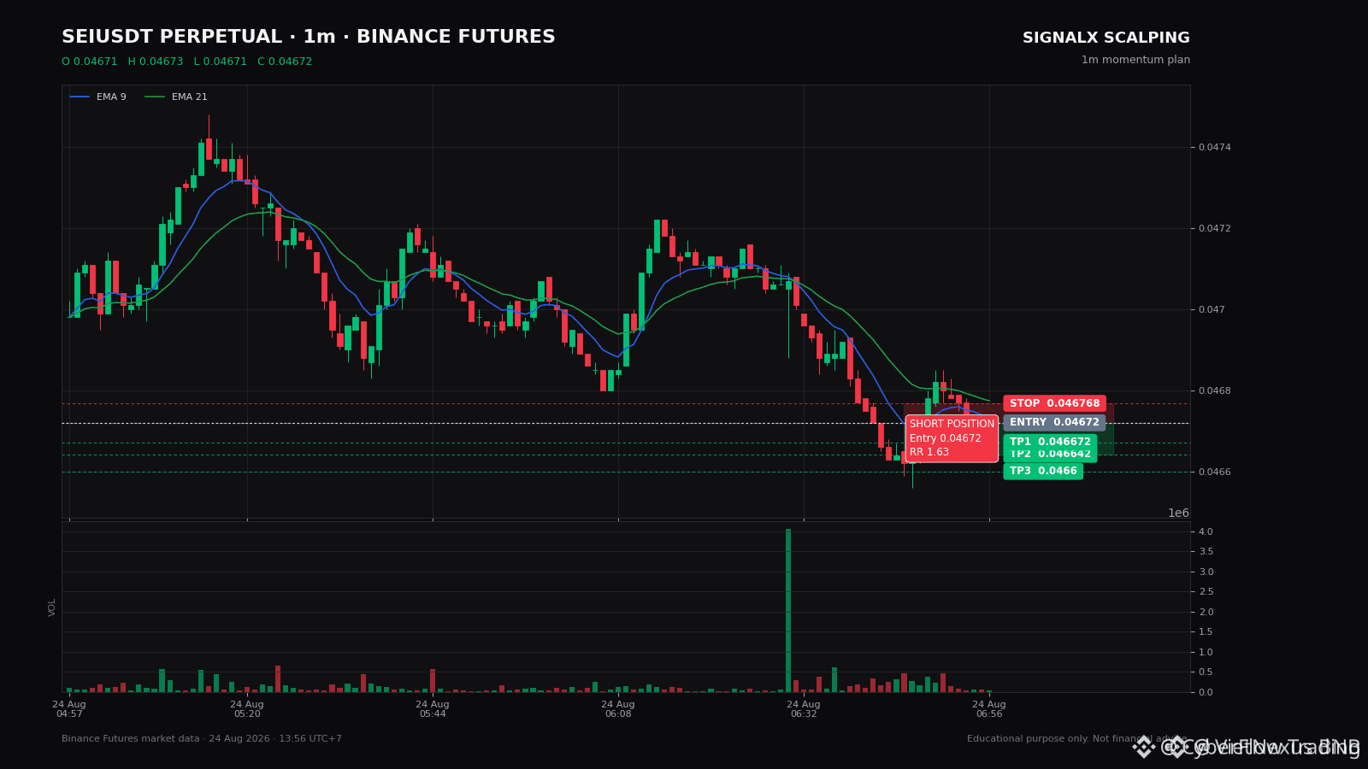
Task: Click the 0.0468 price axis label
Action: click(1214, 391)
